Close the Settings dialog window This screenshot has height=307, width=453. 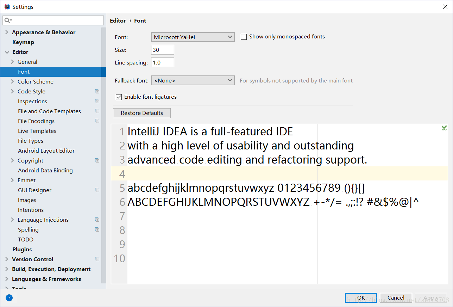[445, 7]
